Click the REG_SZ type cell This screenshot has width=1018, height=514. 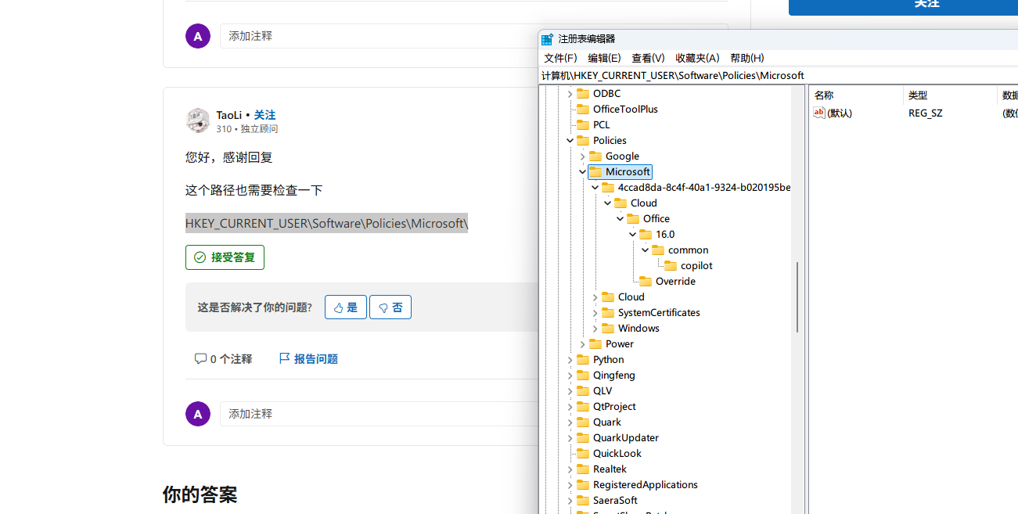926,113
